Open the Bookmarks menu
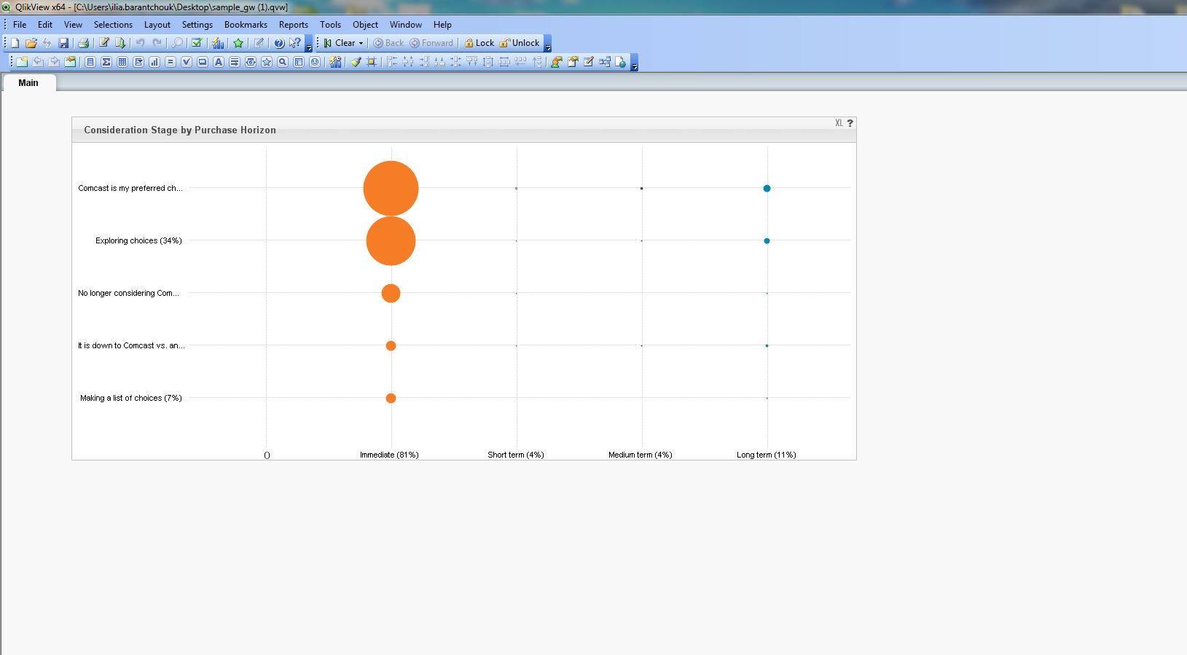The image size is (1187, 655). point(246,24)
